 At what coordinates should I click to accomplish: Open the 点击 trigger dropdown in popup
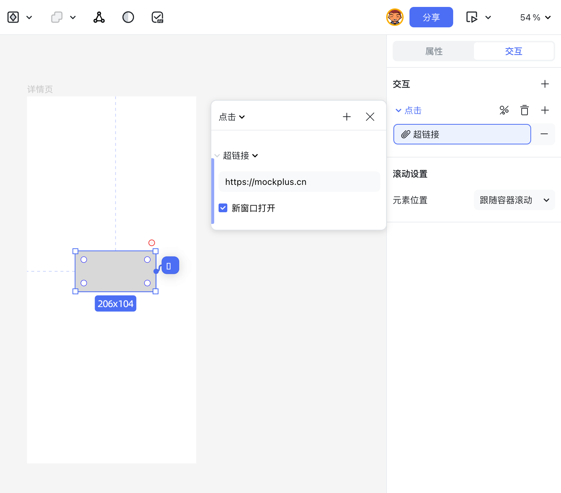[x=232, y=117]
